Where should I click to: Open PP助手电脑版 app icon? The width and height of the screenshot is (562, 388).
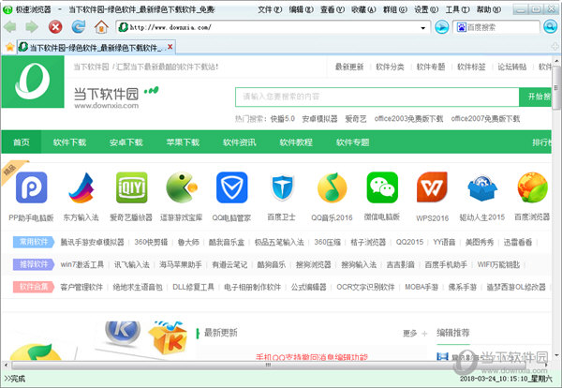(x=31, y=187)
